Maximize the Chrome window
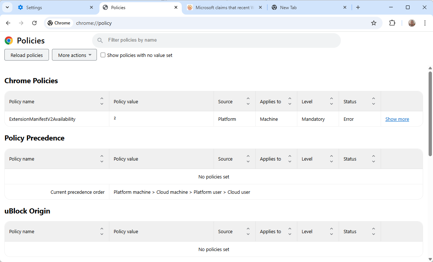The height and width of the screenshot is (262, 433). [x=408, y=7]
